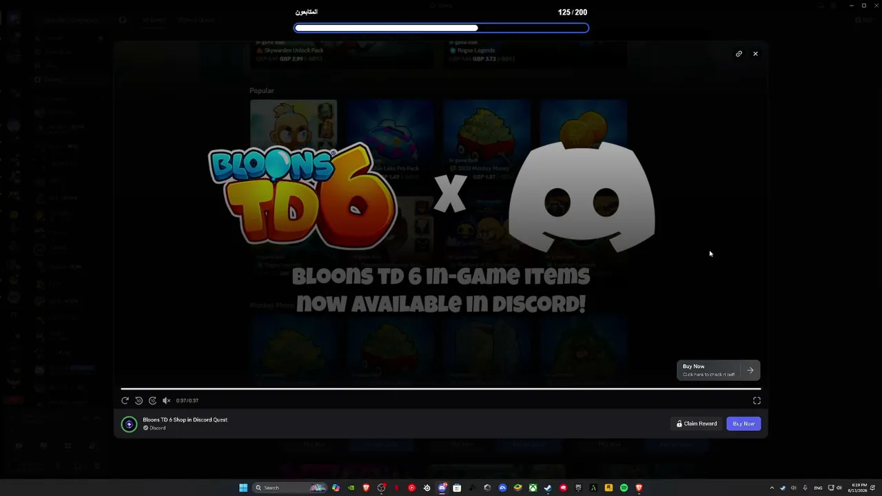
Task: Open Epic Games Launcher from the taskbar
Action: click(x=578, y=488)
